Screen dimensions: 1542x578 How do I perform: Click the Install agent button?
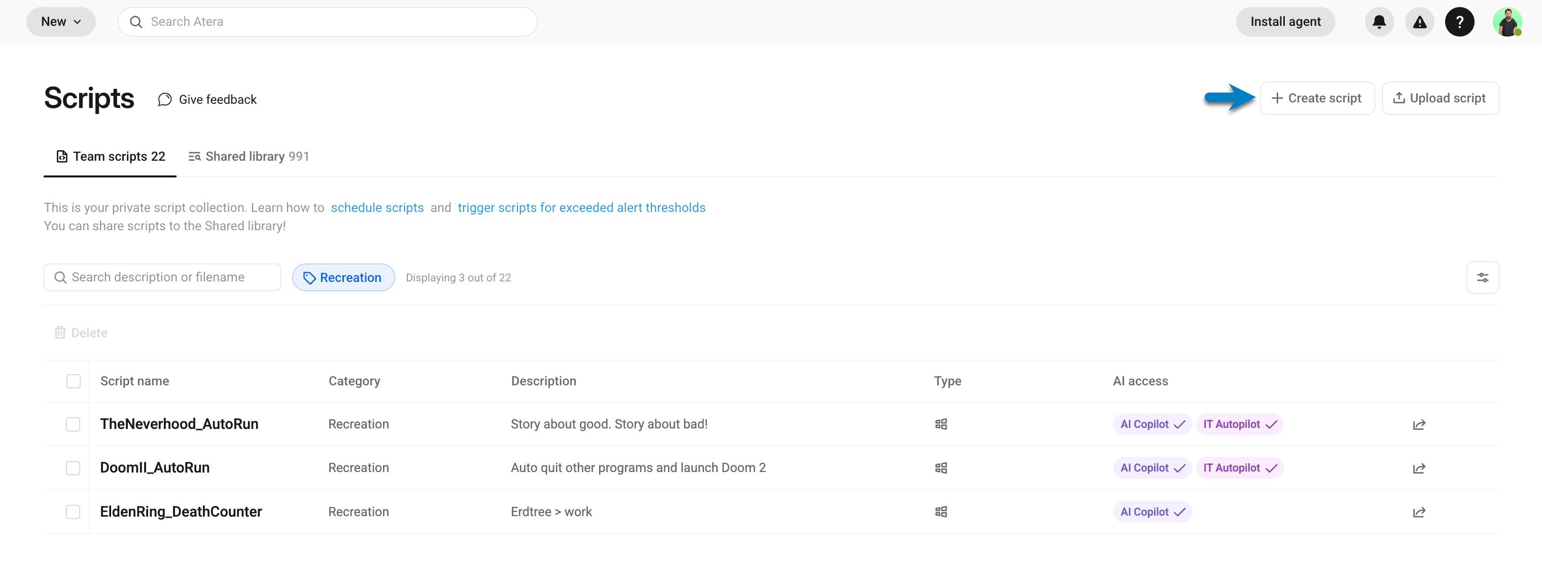1285,22
